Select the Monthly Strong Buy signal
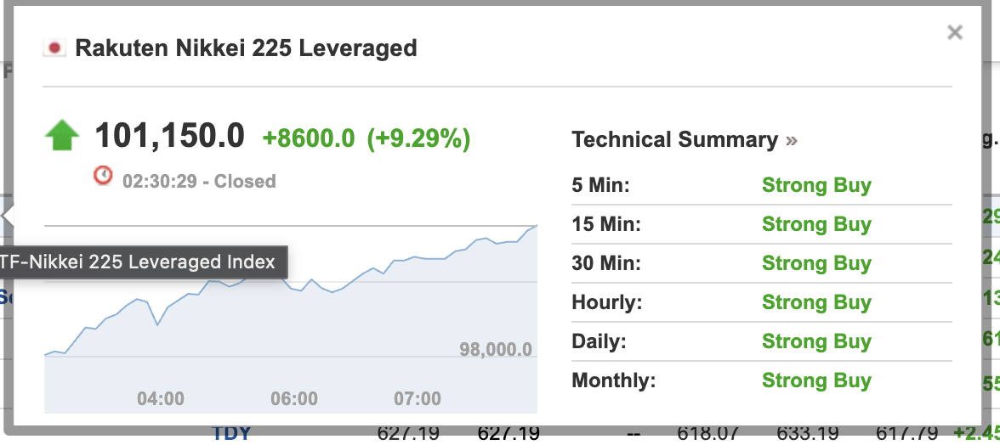Screen dimensions: 1000x445 816,380
